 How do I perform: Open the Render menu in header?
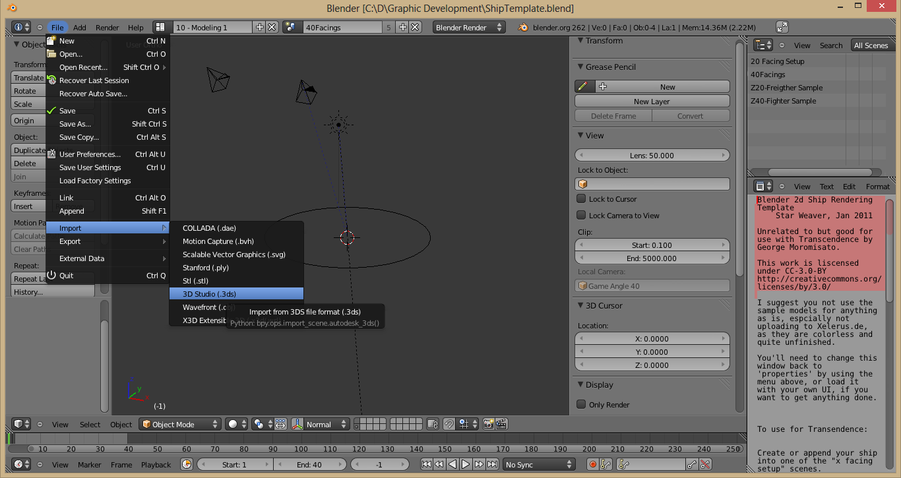click(x=107, y=28)
